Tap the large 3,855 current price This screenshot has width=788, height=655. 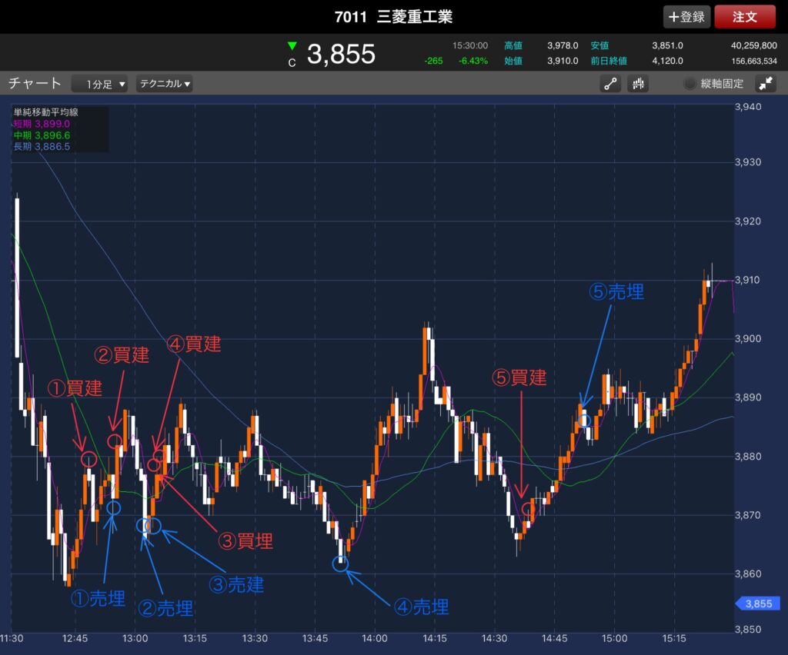(341, 55)
